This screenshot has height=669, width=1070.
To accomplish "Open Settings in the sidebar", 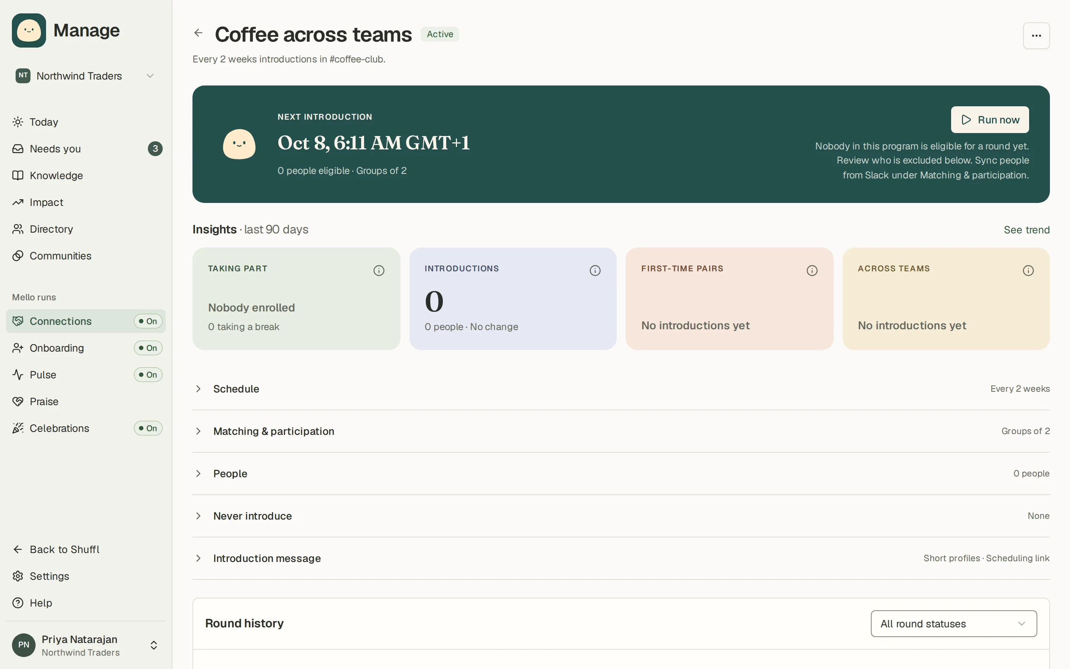I will coord(86,576).
